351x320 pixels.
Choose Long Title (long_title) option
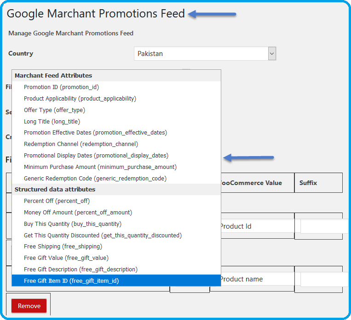pyautogui.click(x=116, y=121)
